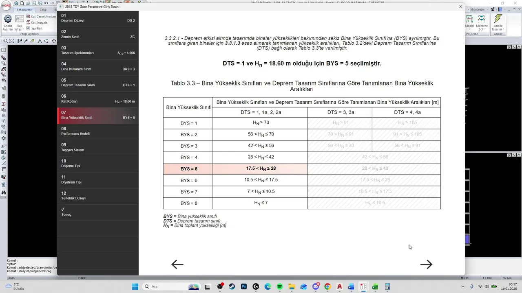Select the 09 Taşıyıcı Sistem step

[x=98, y=148]
